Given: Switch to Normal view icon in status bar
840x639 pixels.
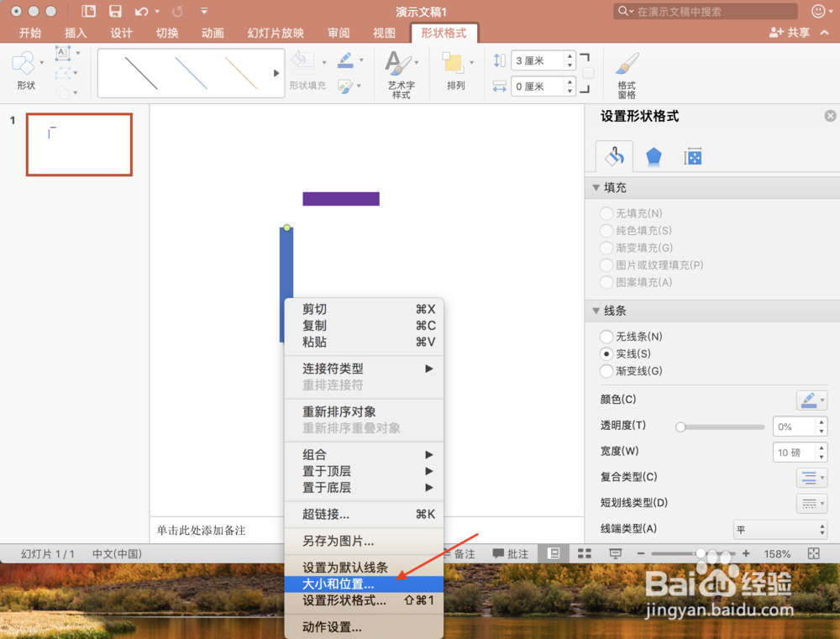Looking at the screenshot, I should (554, 553).
